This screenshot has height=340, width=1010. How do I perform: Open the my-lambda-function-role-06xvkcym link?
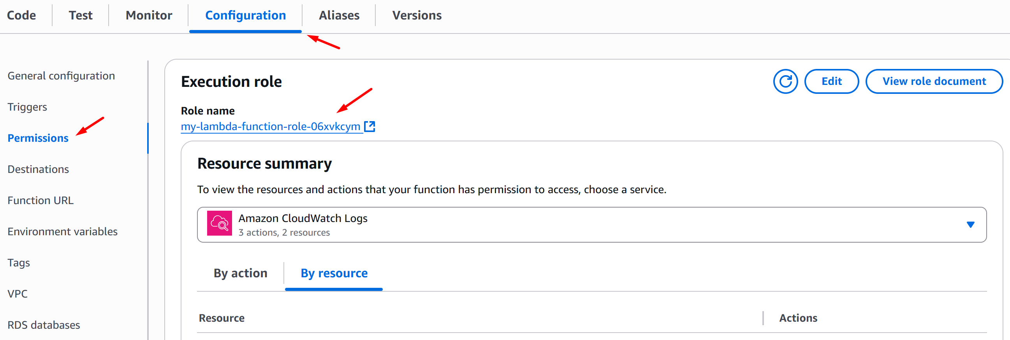270,126
